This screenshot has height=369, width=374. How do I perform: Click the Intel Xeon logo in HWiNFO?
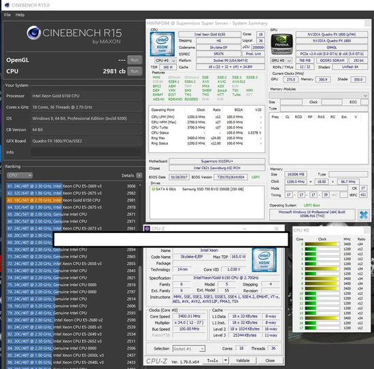click(x=163, y=44)
